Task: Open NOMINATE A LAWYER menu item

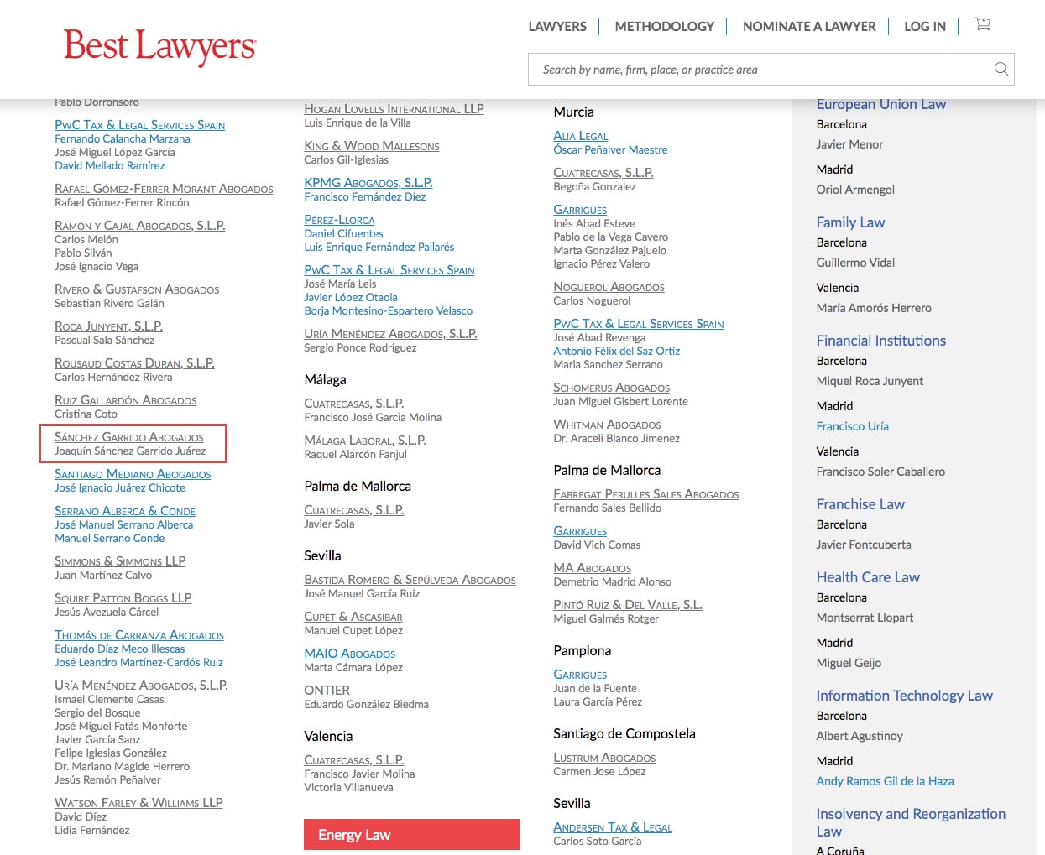Action: click(x=809, y=27)
